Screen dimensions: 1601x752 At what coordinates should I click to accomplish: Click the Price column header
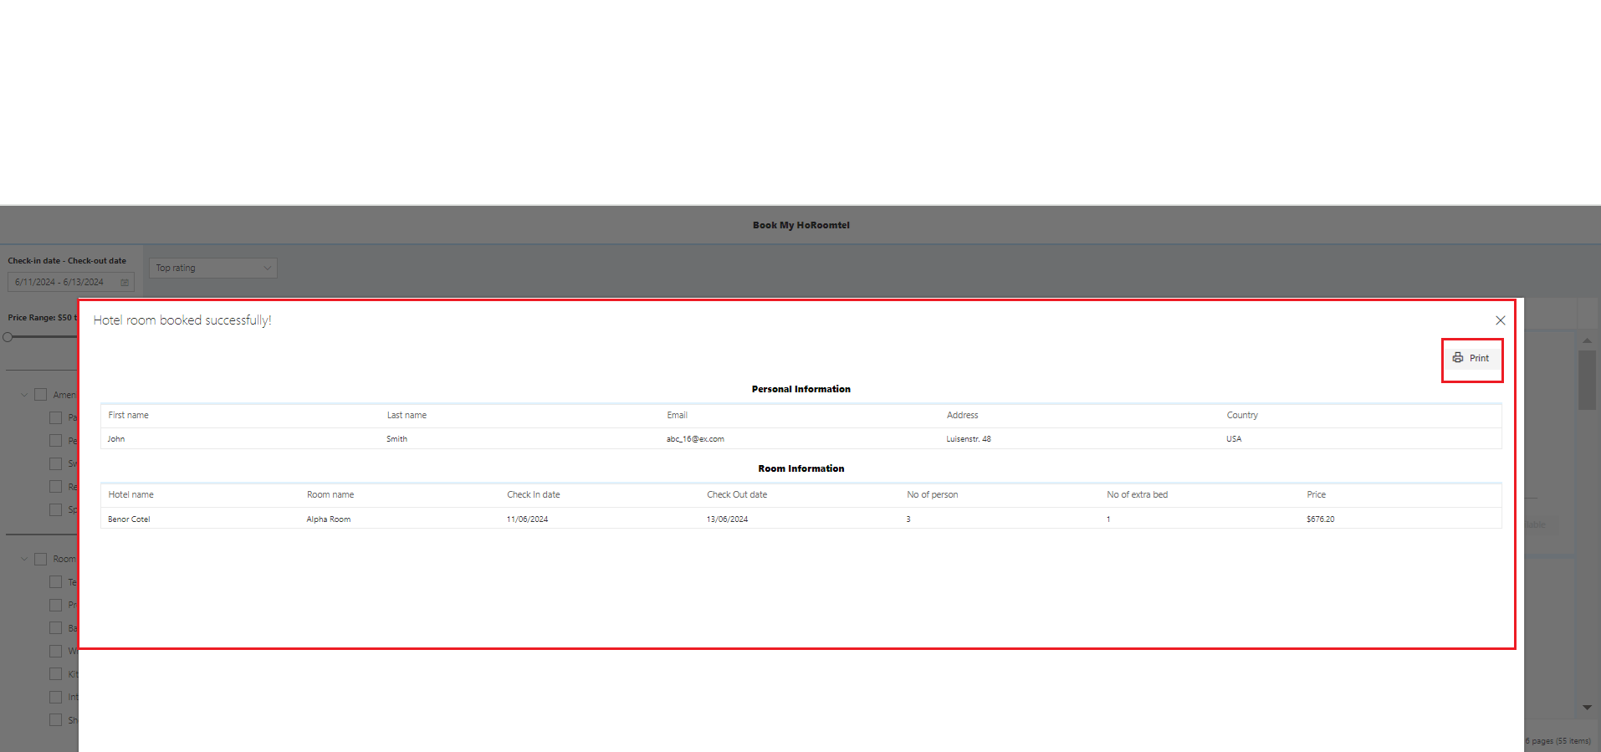[x=1316, y=494]
